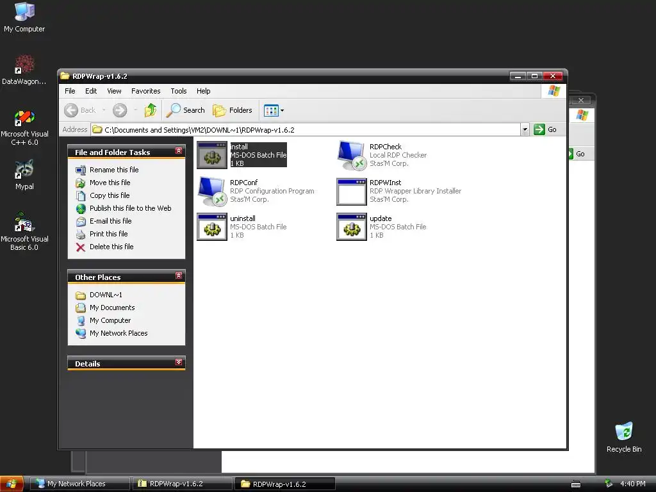Click active RDPWrap-v1.6.2 folder taskbar button
656x492 pixels.
285,484
